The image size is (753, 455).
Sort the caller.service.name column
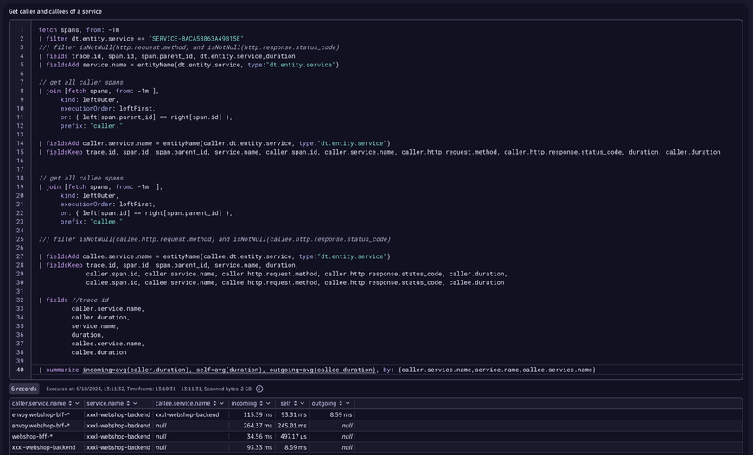70,404
